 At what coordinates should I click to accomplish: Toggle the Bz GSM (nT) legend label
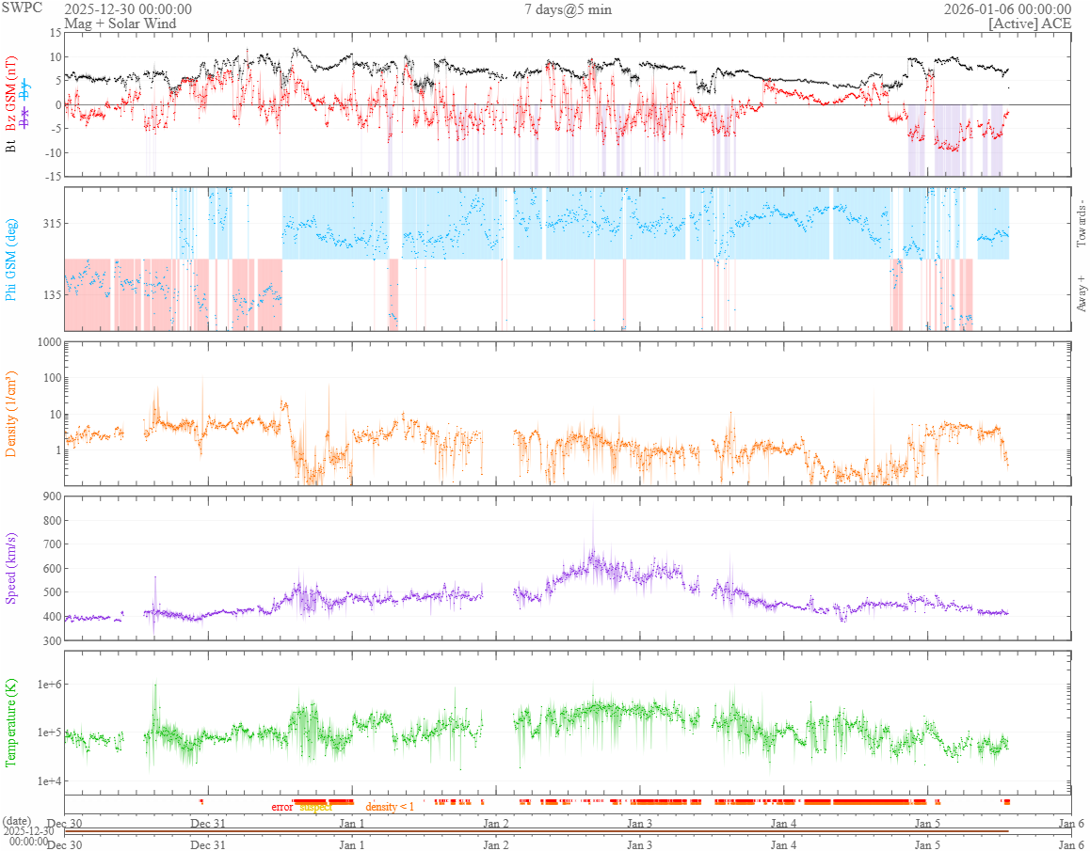point(10,94)
